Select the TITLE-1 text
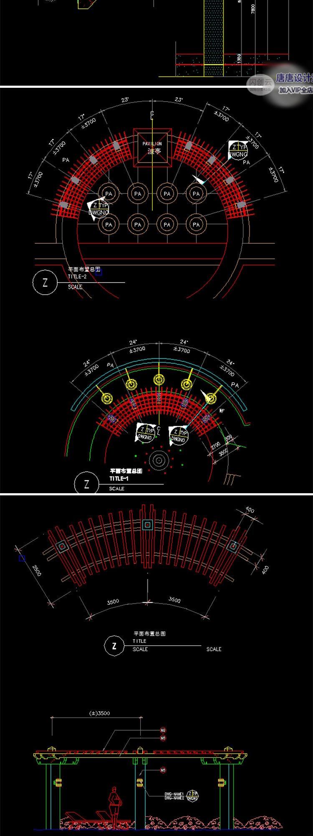Screen dimensions: 313x836 [x=119, y=479]
